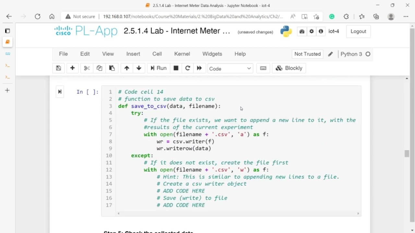Click the Python 3 kernel indicator
Image resolution: width=415 pixels, height=233 pixels.
355,54
